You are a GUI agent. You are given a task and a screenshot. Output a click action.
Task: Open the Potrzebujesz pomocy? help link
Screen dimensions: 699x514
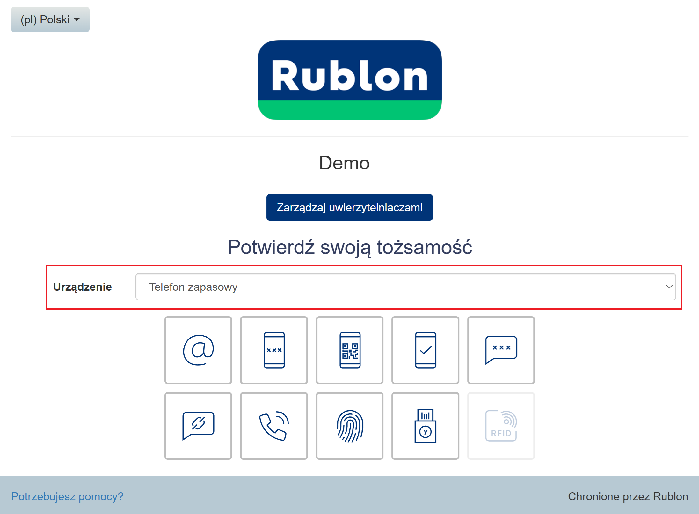tap(67, 496)
